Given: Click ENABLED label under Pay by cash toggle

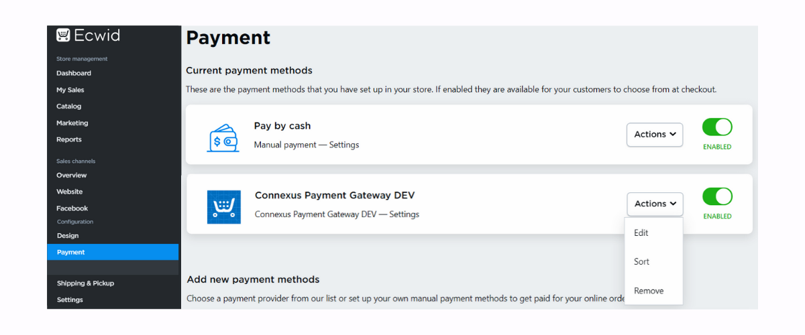Looking at the screenshot, I should click(x=717, y=147).
